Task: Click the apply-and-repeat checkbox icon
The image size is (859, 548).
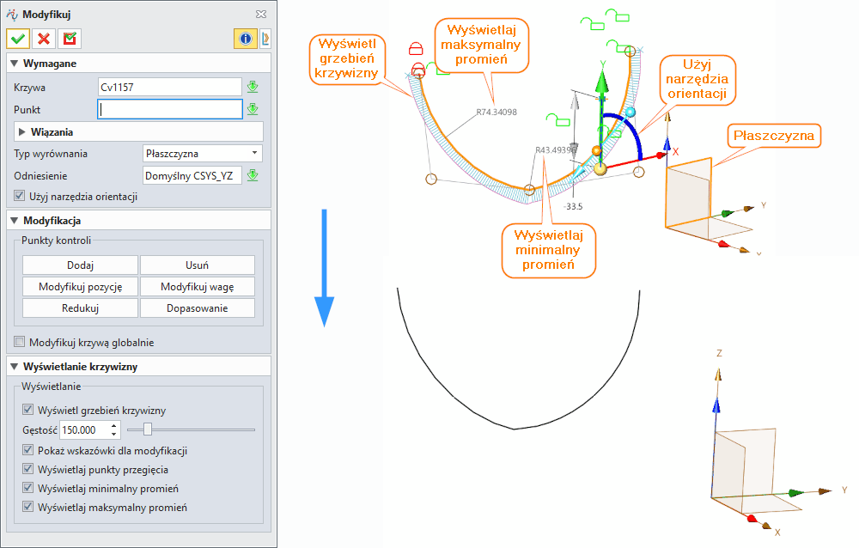Action: tap(70, 39)
